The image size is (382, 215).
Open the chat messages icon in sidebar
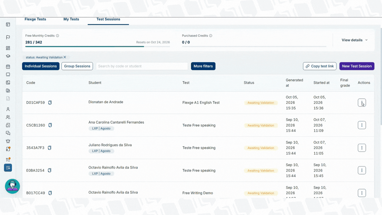click(x=8, y=133)
